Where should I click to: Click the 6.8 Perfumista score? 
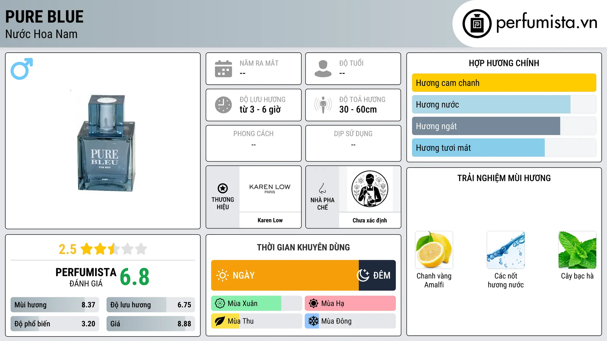point(135,277)
